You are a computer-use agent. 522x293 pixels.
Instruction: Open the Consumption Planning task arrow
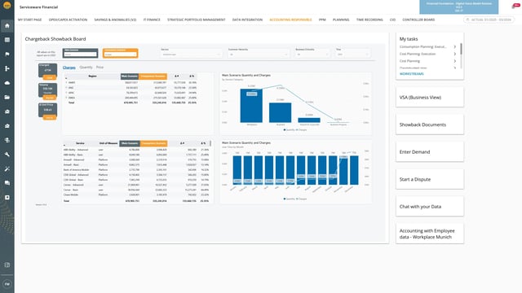(455, 47)
